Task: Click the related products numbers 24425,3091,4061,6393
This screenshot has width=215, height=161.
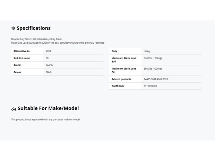Action: click(x=156, y=79)
